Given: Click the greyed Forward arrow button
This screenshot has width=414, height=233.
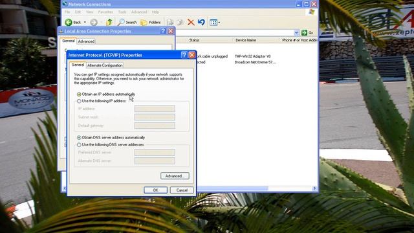Looking at the screenshot, I should pyautogui.click(x=94, y=23).
